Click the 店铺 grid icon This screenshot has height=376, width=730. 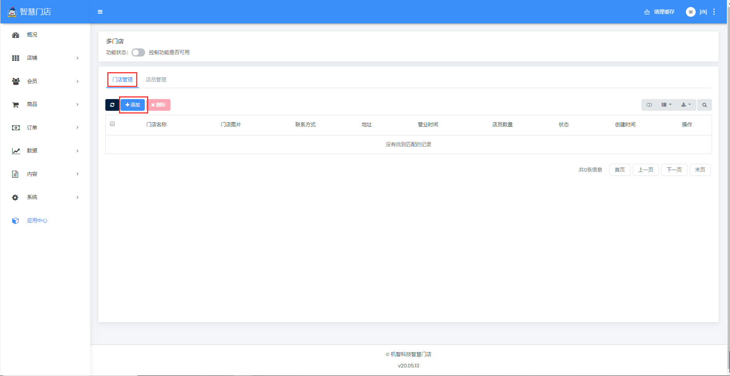[x=16, y=58]
